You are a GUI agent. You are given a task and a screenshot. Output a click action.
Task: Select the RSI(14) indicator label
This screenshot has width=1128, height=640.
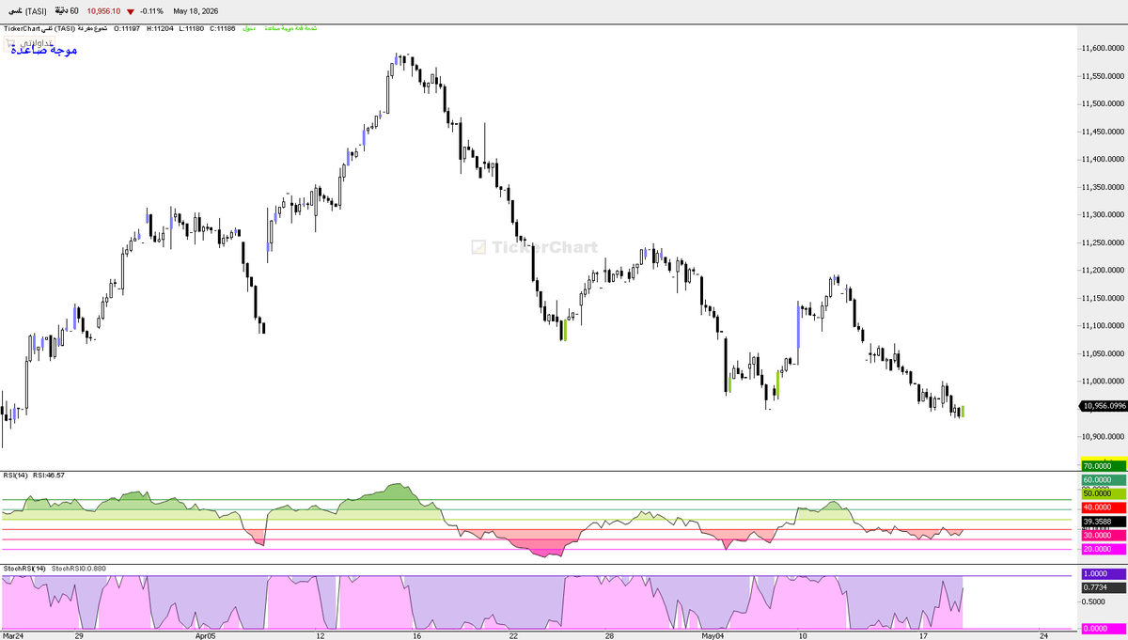click(16, 476)
